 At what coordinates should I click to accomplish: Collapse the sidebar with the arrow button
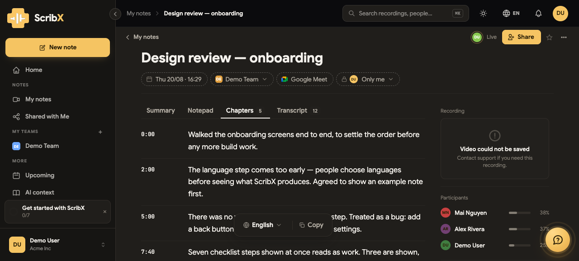pos(115,14)
